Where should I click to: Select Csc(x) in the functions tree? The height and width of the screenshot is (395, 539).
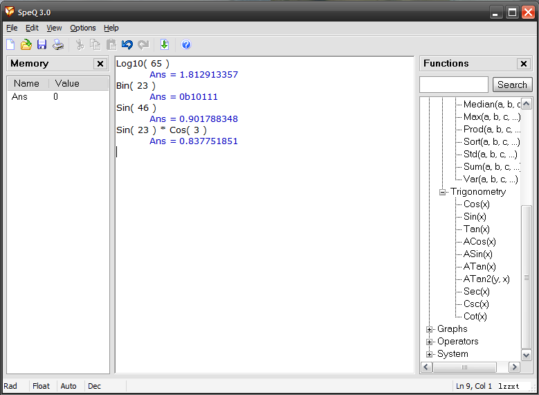476,304
